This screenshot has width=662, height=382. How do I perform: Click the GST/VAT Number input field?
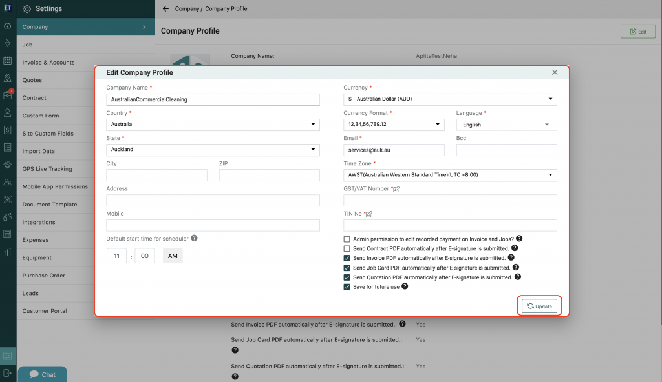click(x=450, y=200)
